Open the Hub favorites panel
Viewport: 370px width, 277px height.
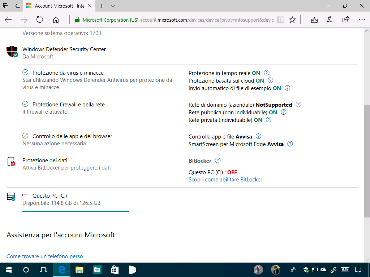point(314,20)
